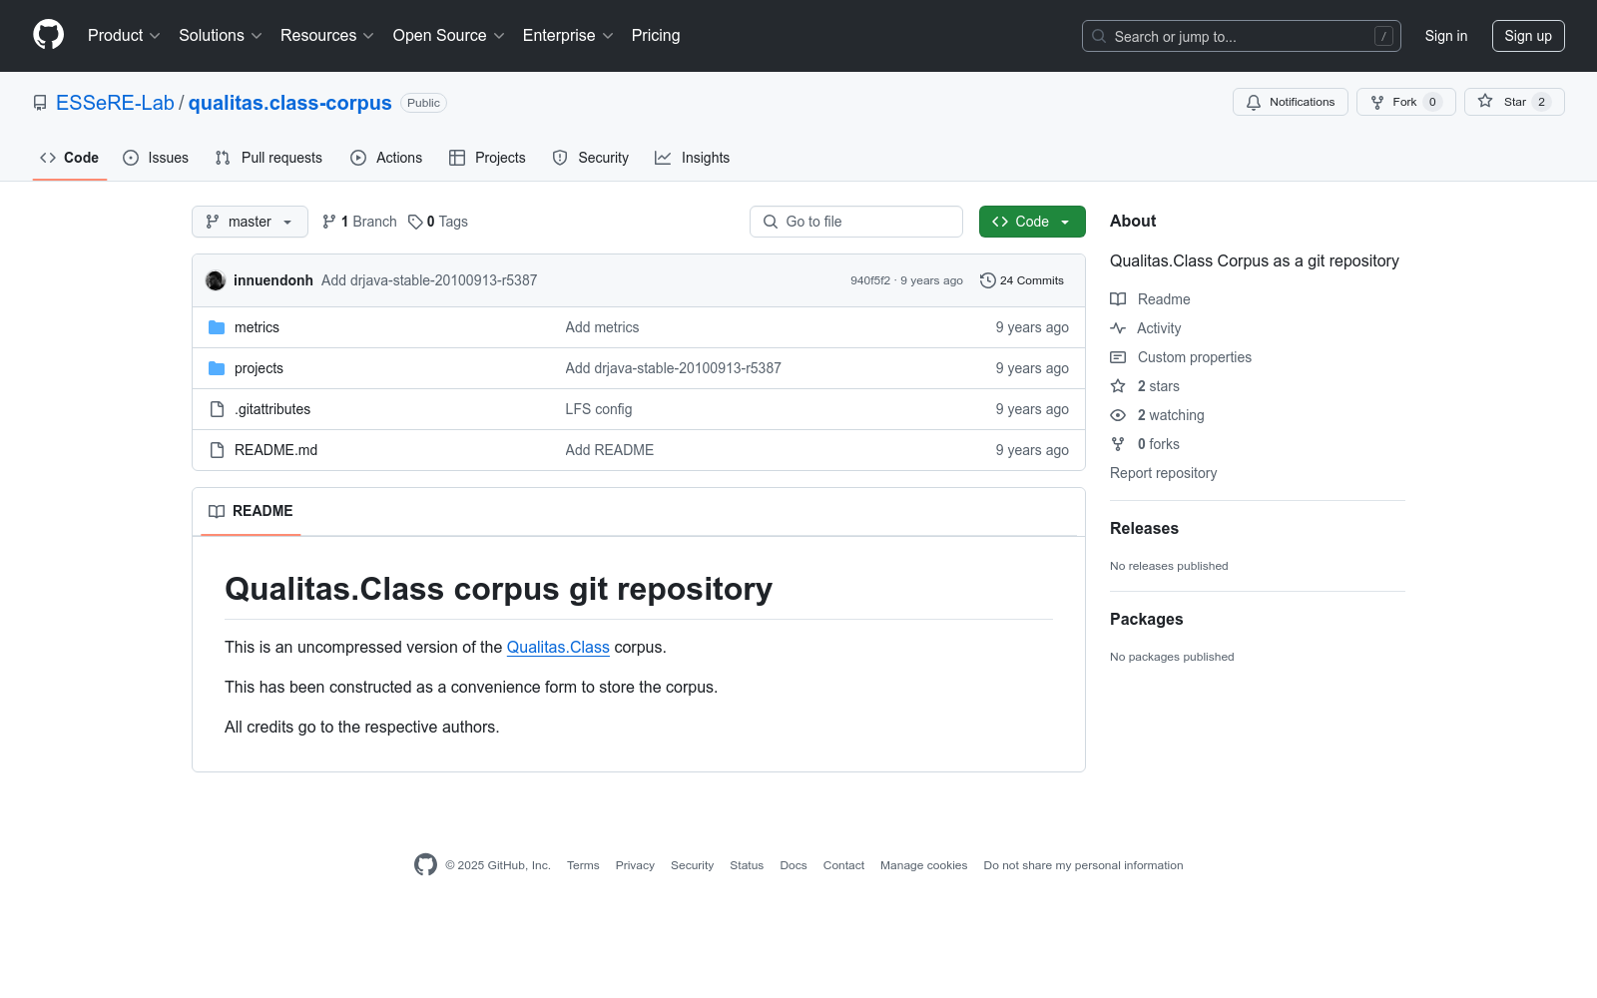1597x998 pixels.
Task: Click the Custom properties note icon
Action: click(x=1118, y=357)
